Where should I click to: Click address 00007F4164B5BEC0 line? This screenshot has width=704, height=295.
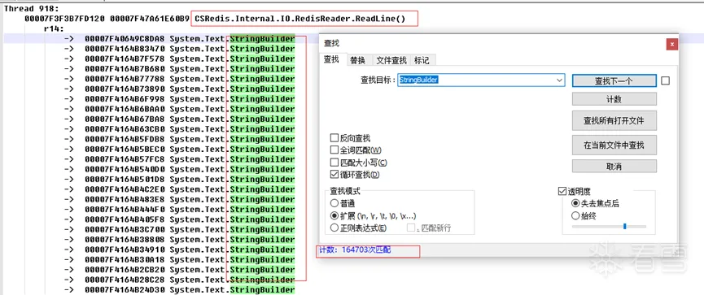coord(179,149)
